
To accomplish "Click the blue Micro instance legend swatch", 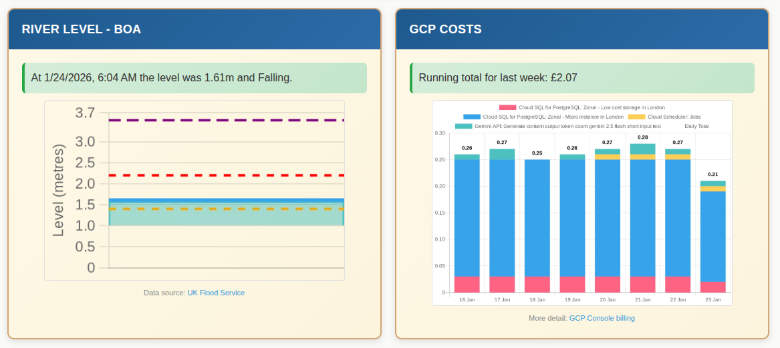I will pyautogui.click(x=471, y=117).
